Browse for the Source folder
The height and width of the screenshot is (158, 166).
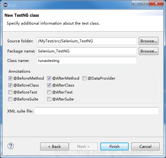[x=149, y=41]
